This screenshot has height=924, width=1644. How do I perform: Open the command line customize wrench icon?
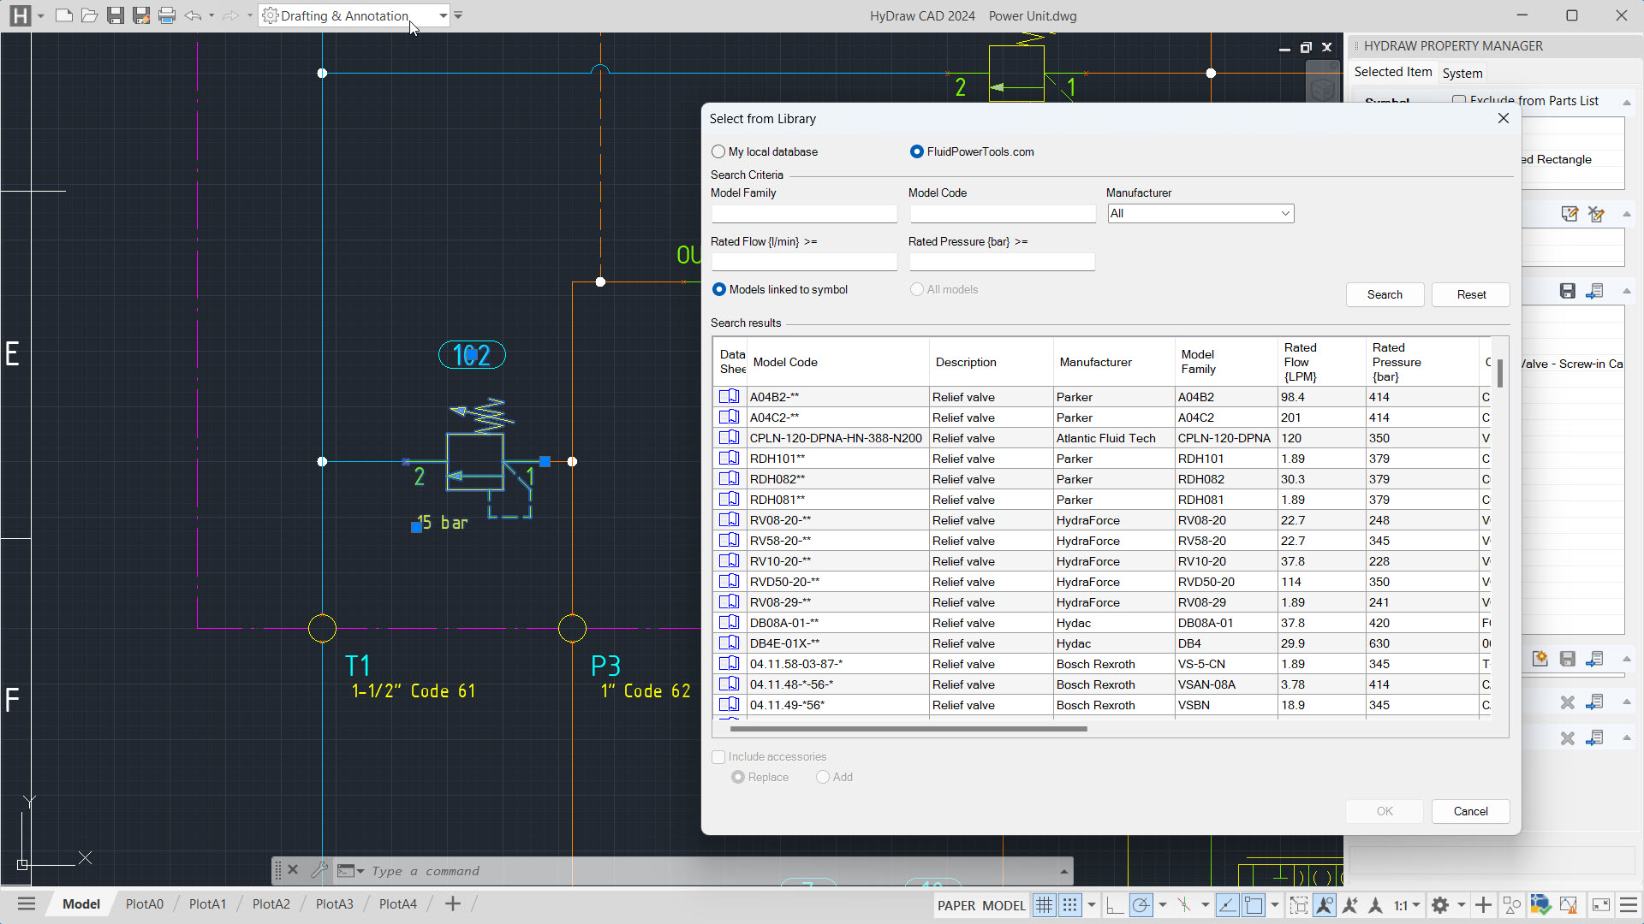coord(319,871)
